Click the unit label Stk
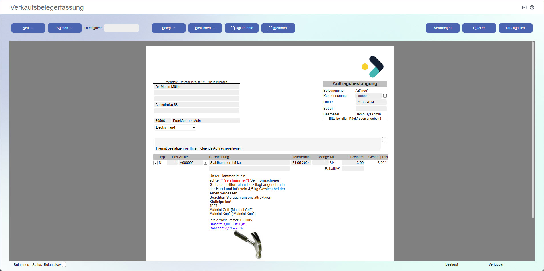Image resolution: width=544 pixels, height=271 pixels. tap(332, 163)
